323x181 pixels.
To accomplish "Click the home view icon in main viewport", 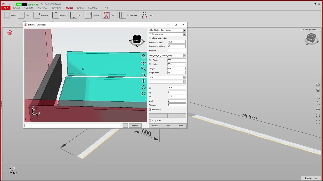I will pyautogui.click(x=318, y=85).
